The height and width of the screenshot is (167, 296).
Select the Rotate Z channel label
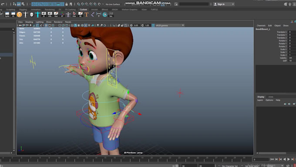[x=283, y=46]
